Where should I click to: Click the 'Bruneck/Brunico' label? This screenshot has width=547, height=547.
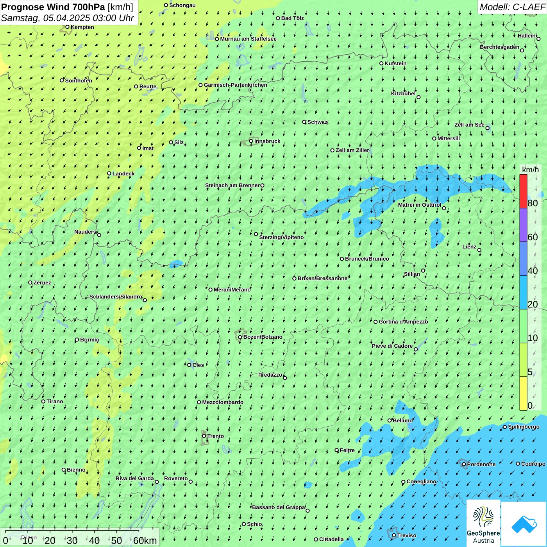[367, 259]
